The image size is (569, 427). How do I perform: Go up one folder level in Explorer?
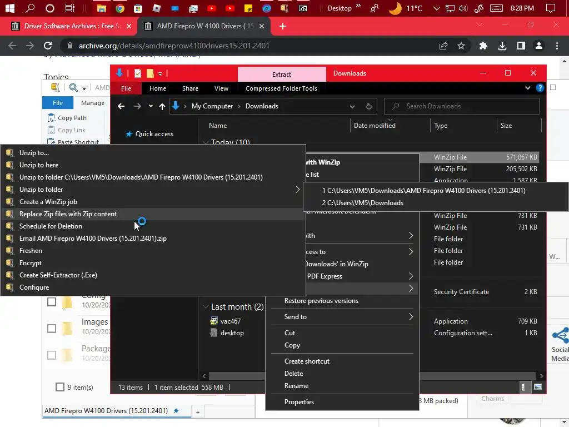point(162,106)
